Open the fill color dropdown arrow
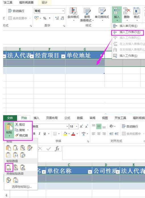The height and width of the screenshot is (198, 145). [x=69, y=134]
